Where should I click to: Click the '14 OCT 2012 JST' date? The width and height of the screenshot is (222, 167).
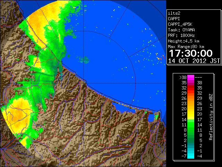[x=194, y=61]
